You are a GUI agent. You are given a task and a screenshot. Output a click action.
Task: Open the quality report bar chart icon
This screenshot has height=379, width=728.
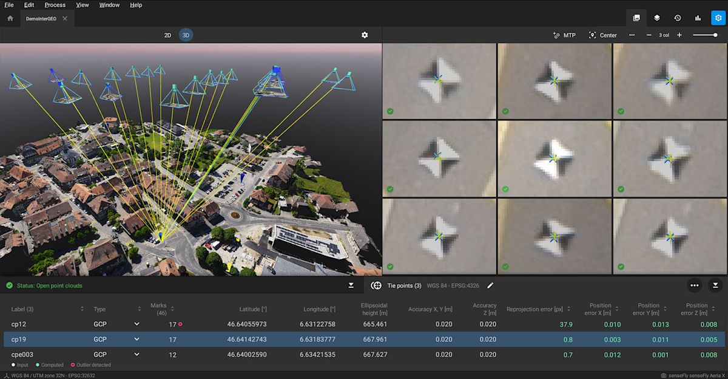click(x=699, y=18)
